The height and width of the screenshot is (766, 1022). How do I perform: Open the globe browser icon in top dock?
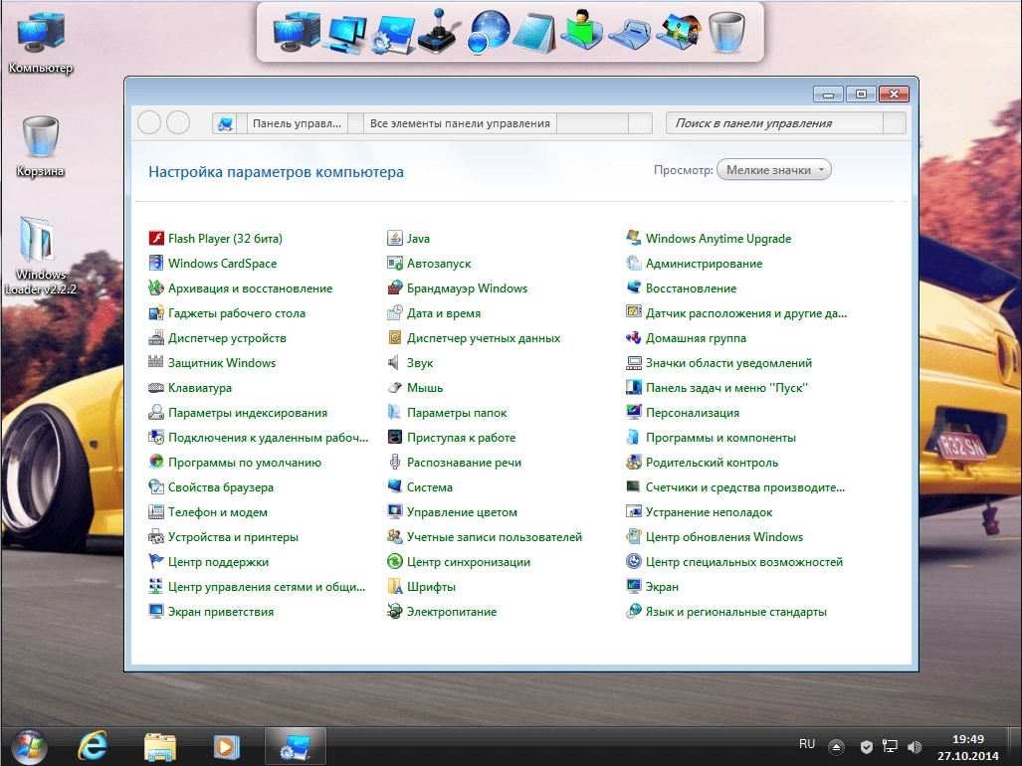click(x=488, y=31)
